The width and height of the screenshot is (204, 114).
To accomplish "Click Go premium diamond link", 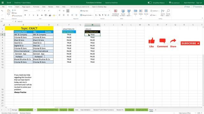I will [x=174, y=3].
